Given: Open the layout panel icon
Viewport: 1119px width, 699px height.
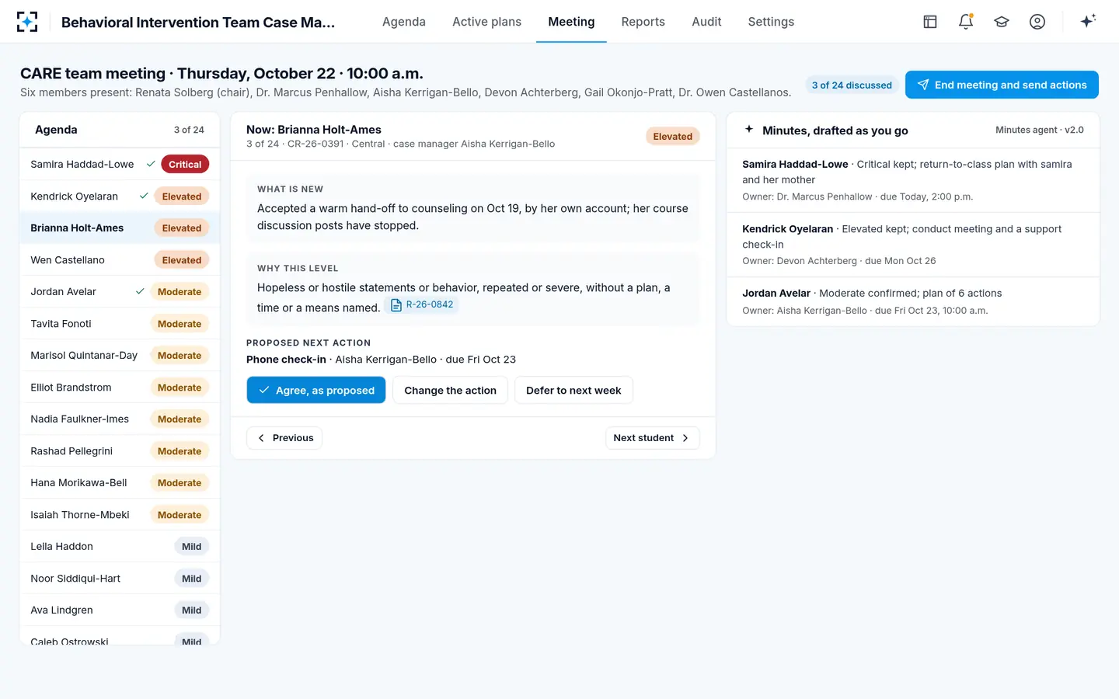Looking at the screenshot, I should [930, 22].
